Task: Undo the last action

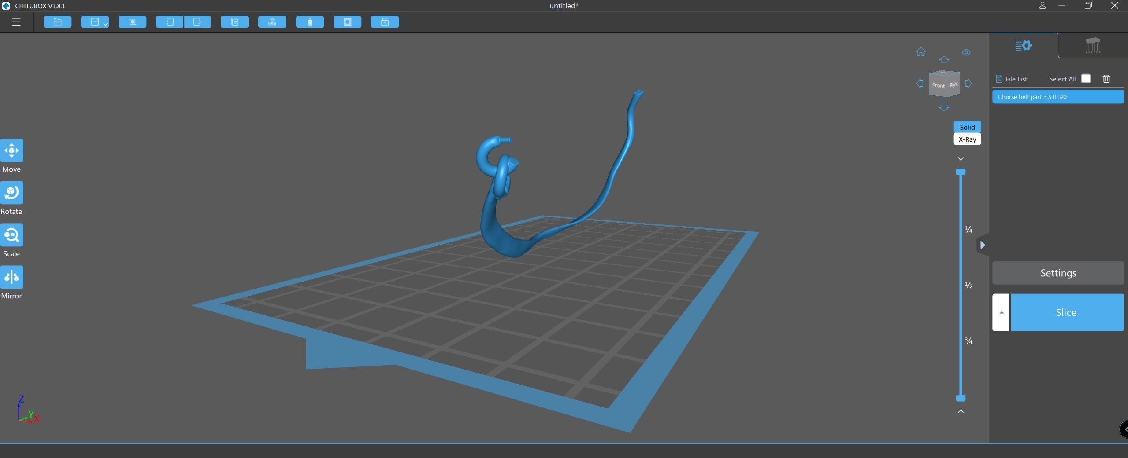Action: pyautogui.click(x=169, y=22)
